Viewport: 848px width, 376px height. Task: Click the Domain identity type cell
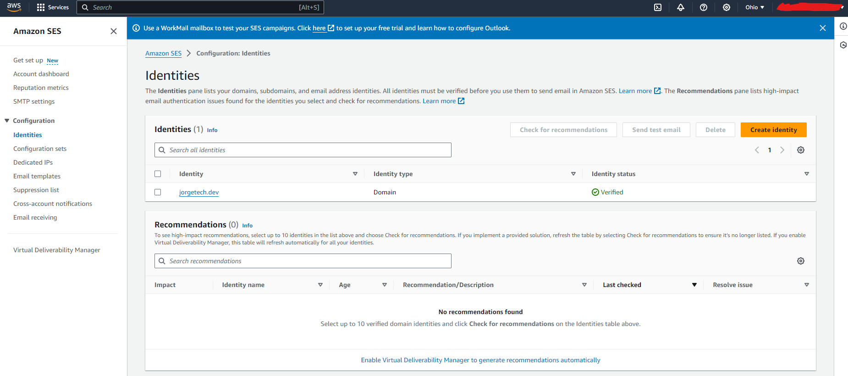pos(385,192)
